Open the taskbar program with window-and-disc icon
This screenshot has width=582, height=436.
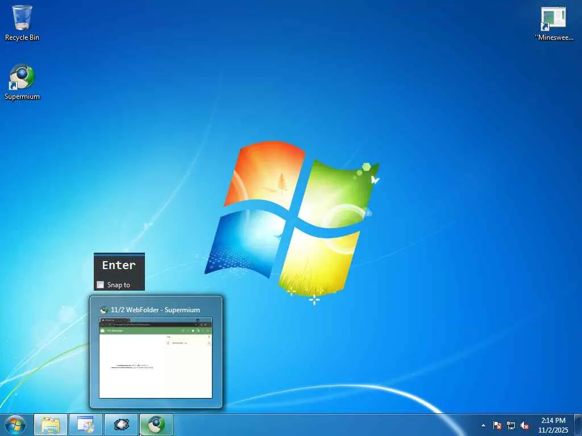click(x=85, y=425)
